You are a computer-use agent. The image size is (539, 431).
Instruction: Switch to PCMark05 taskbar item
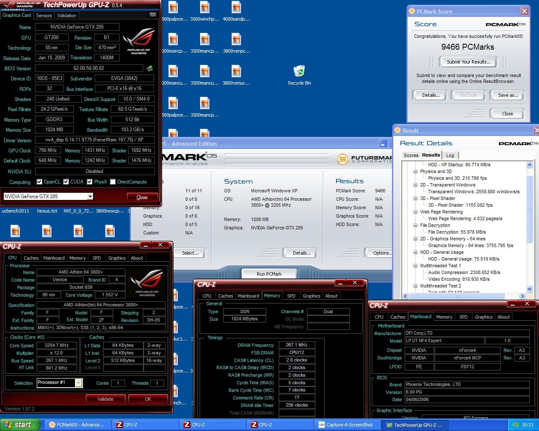coord(78,425)
